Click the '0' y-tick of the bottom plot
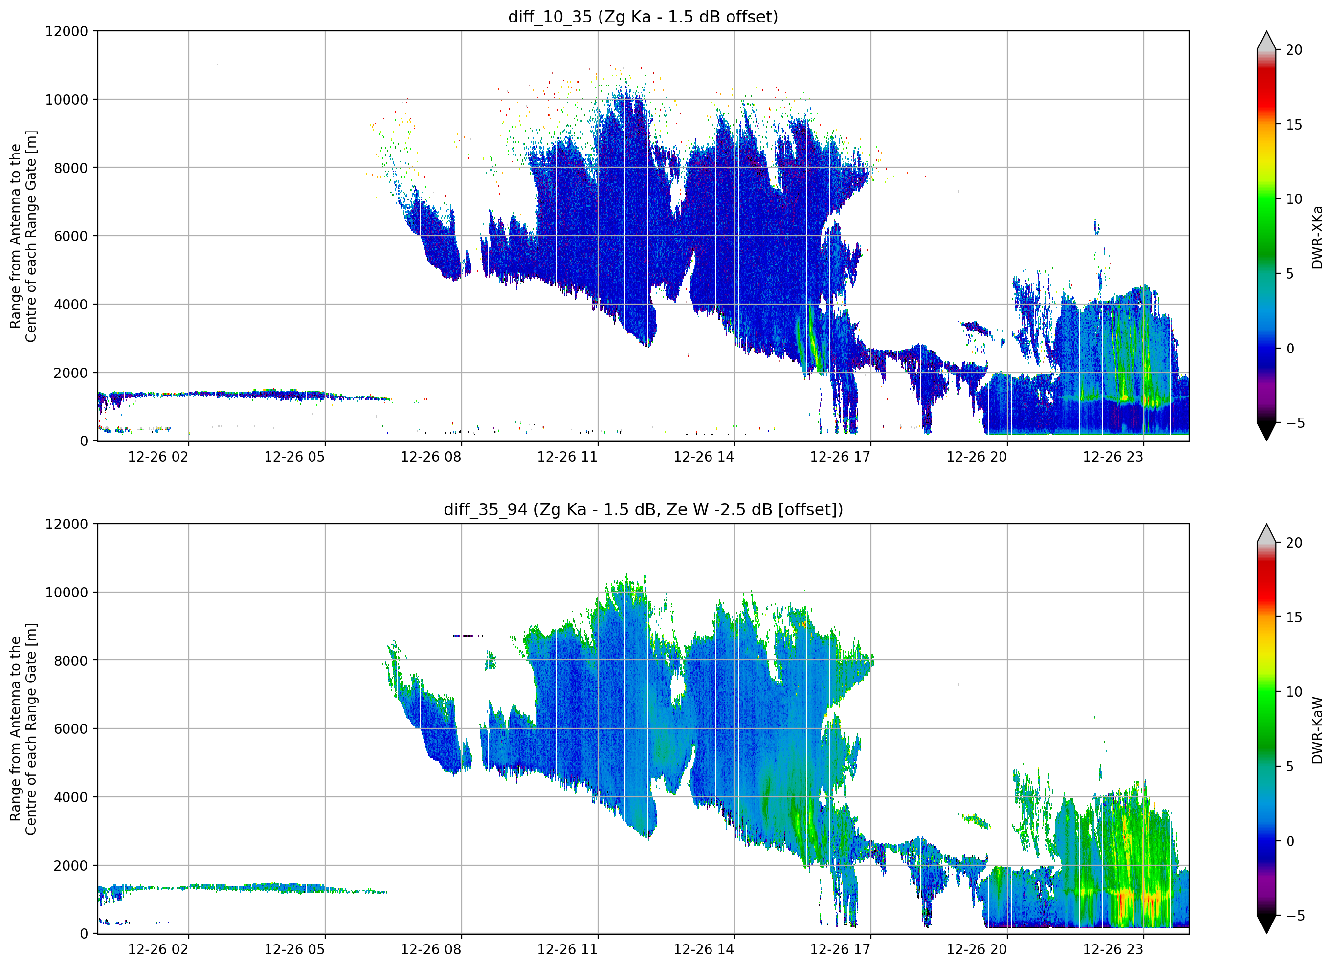The height and width of the screenshot is (967, 1334). coord(84,934)
